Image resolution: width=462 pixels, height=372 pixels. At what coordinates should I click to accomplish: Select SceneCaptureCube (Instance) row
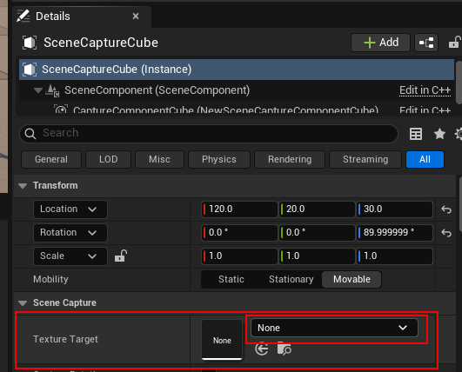tap(237, 70)
